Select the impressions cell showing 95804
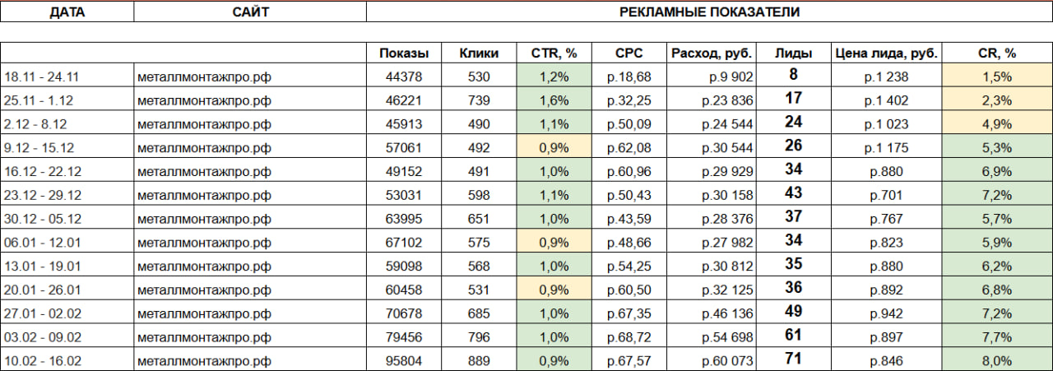 coord(404,361)
